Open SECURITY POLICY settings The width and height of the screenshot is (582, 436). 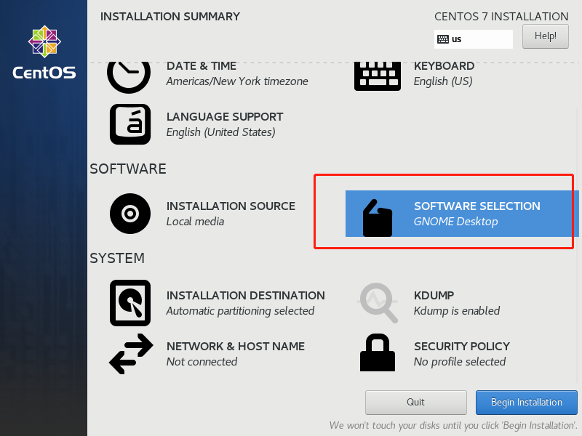(x=462, y=347)
